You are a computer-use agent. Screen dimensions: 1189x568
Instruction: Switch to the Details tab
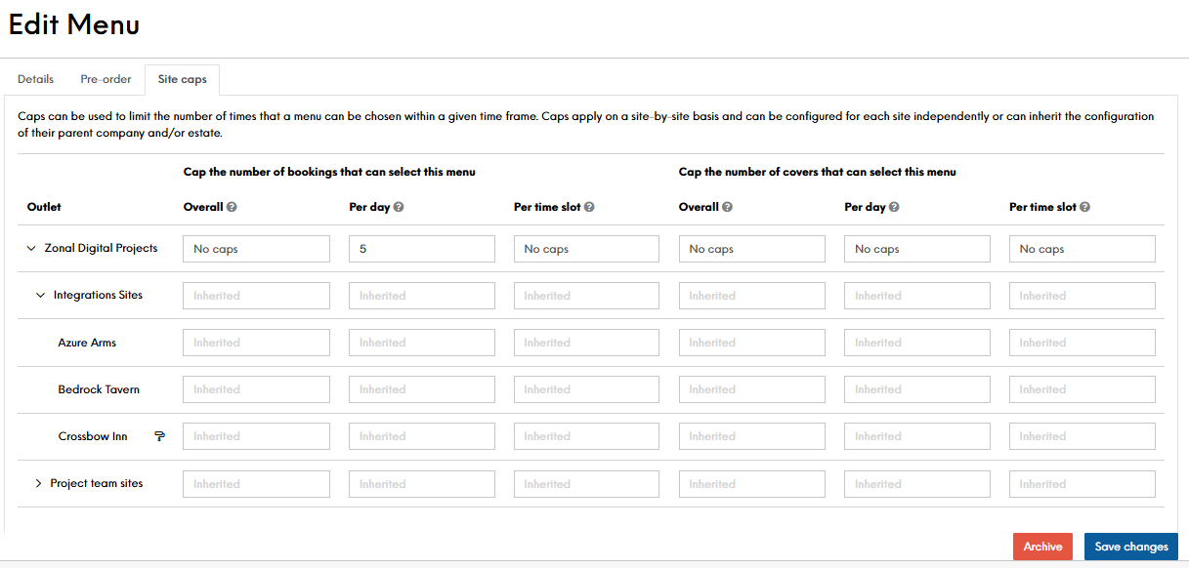coord(35,79)
